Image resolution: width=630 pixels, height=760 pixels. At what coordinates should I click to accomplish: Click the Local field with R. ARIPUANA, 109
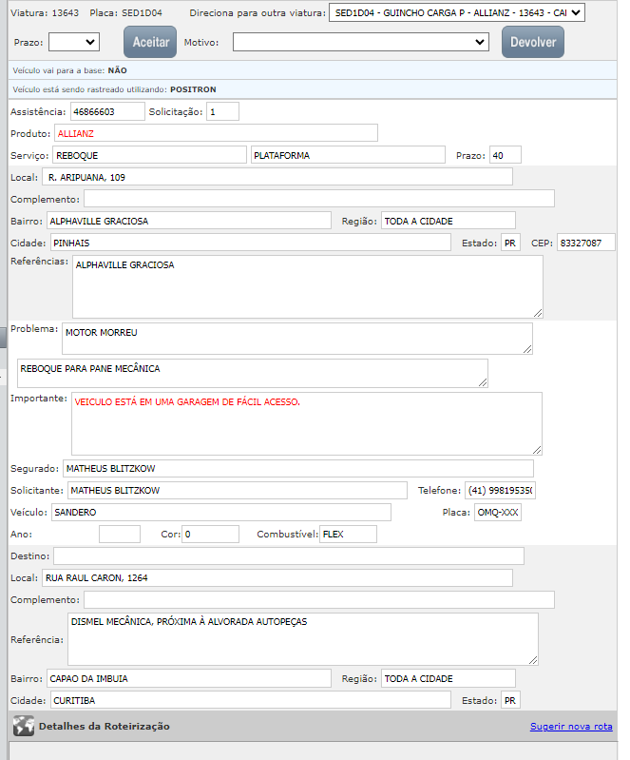click(x=277, y=177)
